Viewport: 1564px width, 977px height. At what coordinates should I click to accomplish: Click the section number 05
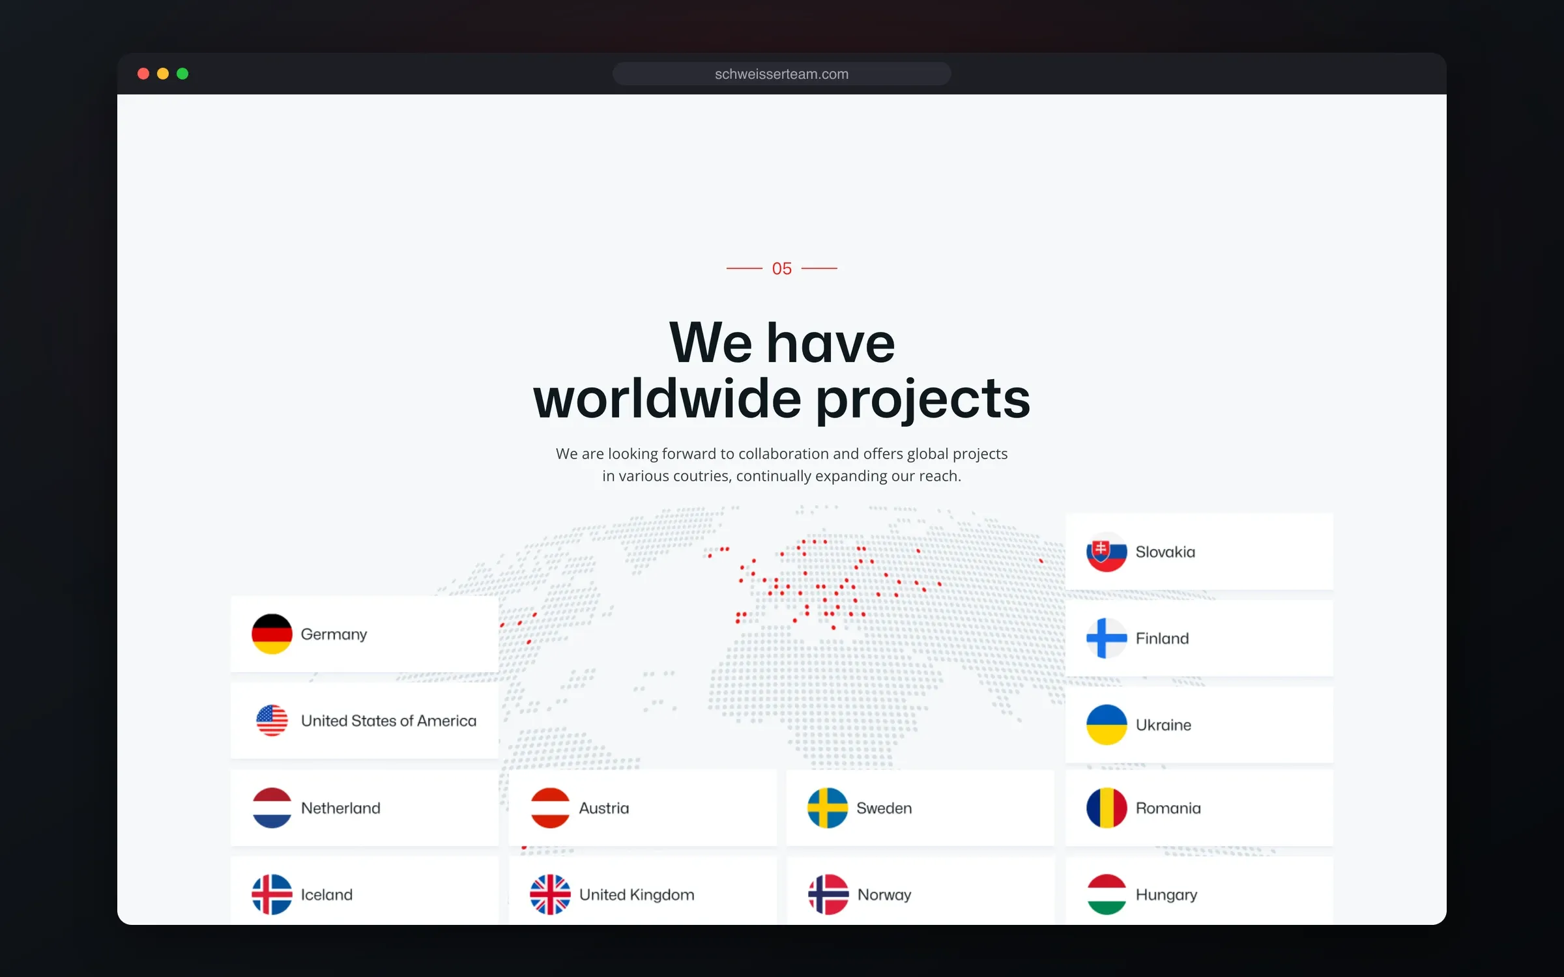point(782,268)
